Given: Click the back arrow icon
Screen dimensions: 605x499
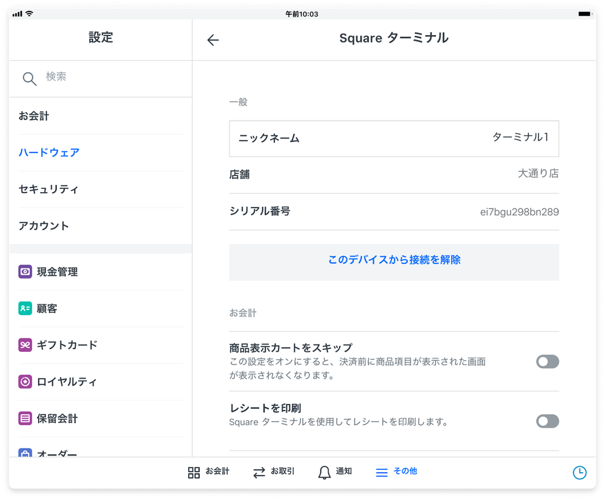Looking at the screenshot, I should pos(213,41).
